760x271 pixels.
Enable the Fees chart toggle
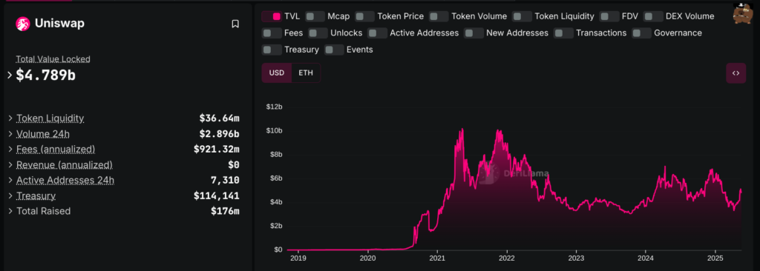pos(272,33)
